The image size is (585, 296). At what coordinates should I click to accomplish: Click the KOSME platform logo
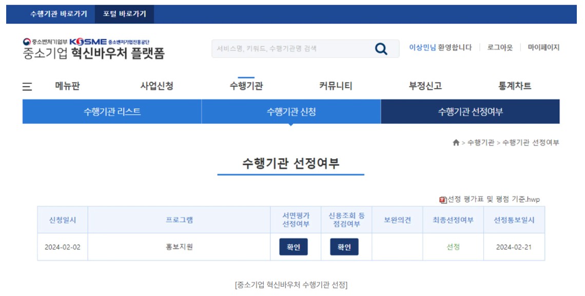tap(93, 49)
